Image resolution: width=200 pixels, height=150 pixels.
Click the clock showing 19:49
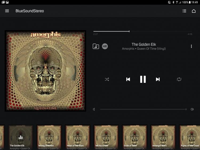pos(194,2)
